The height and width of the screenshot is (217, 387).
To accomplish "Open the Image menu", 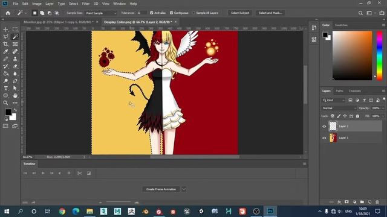I will [x=37, y=4].
